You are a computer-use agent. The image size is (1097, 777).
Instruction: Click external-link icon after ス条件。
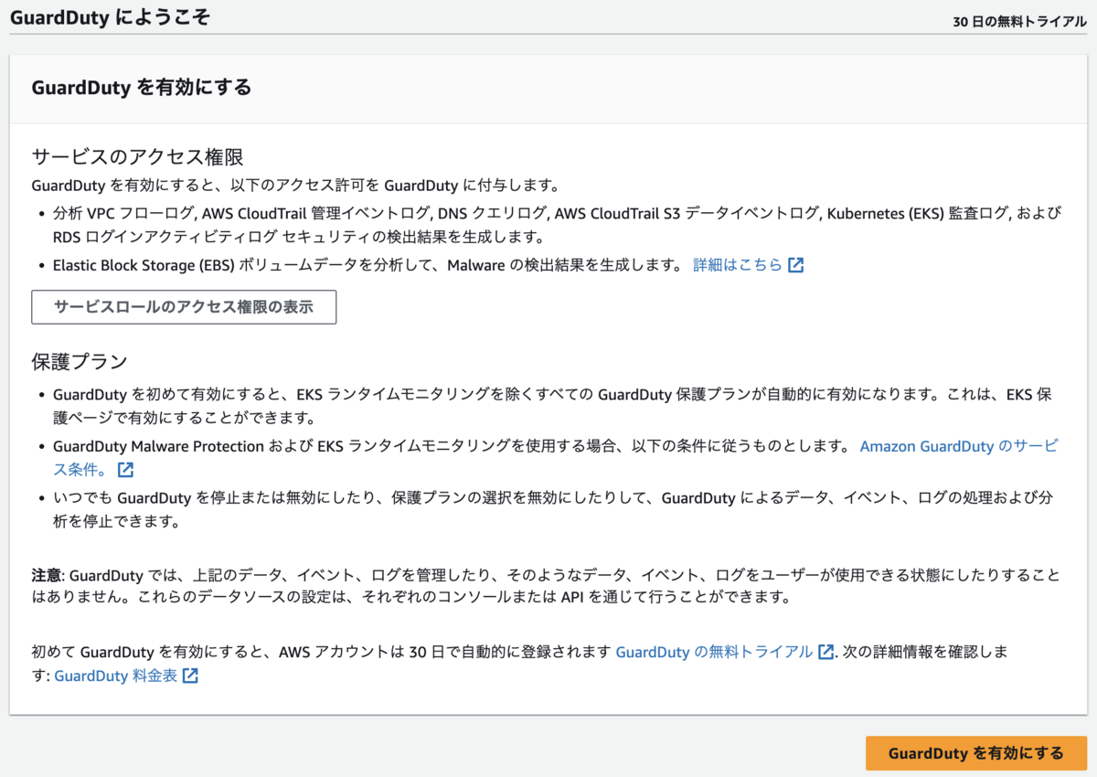[x=126, y=470]
